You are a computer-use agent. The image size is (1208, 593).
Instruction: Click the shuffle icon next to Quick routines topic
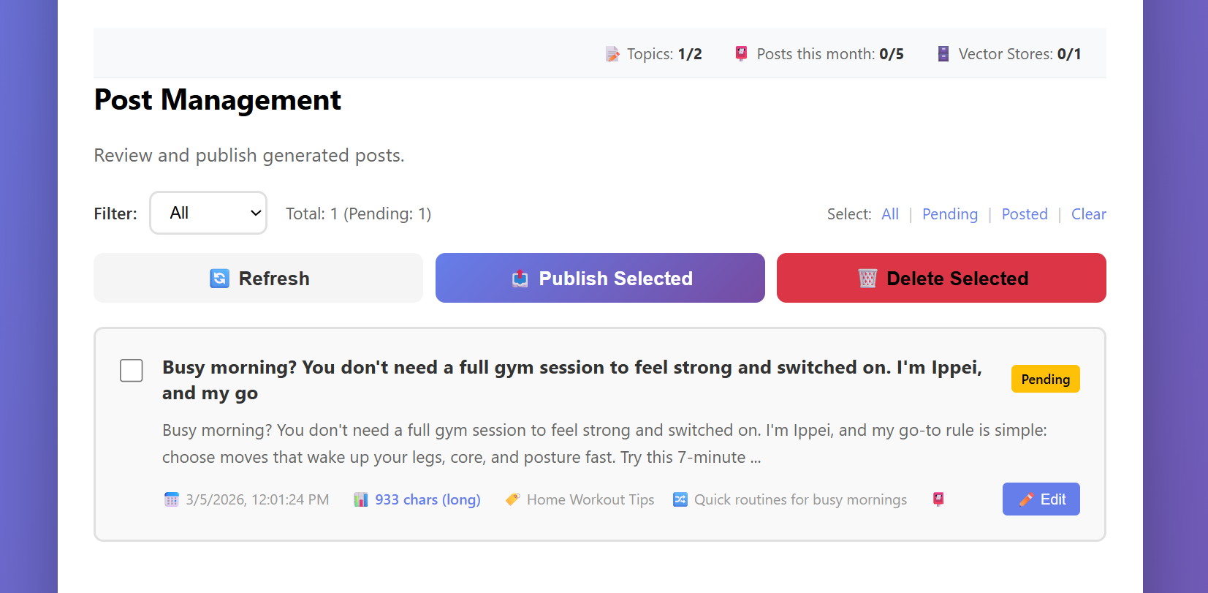click(x=680, y=499)
